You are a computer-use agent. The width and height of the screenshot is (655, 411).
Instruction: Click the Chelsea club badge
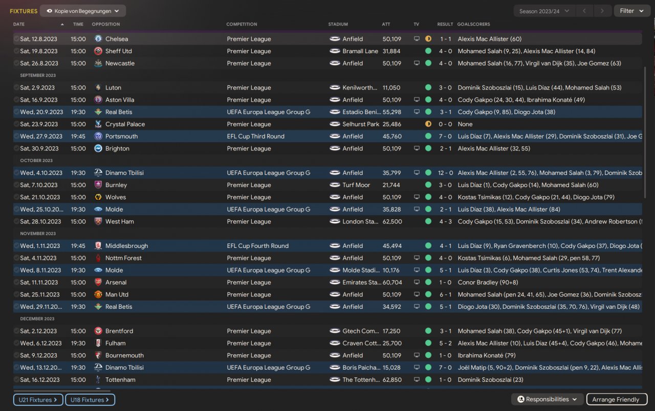98,39
